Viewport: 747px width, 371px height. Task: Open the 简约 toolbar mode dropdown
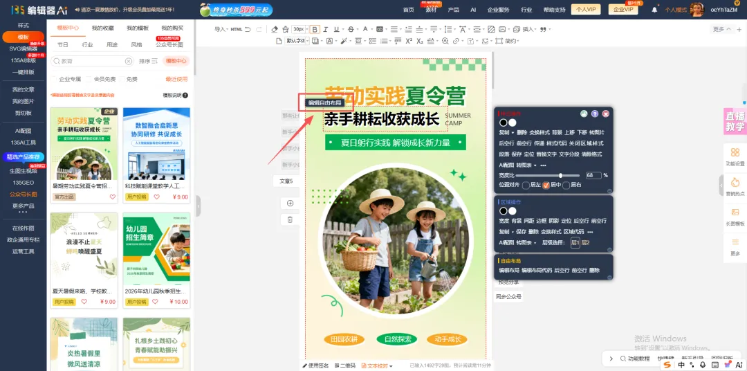point(512,41)
